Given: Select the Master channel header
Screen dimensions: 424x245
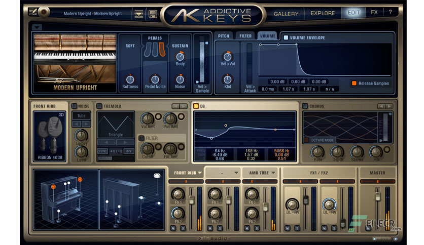Looking at the screenshot, I should (377, 173).
